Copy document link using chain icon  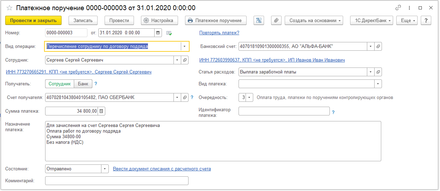(398, 8)
